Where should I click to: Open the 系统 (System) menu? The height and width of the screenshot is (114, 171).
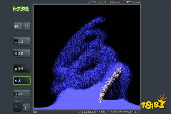tap(22, 41)
